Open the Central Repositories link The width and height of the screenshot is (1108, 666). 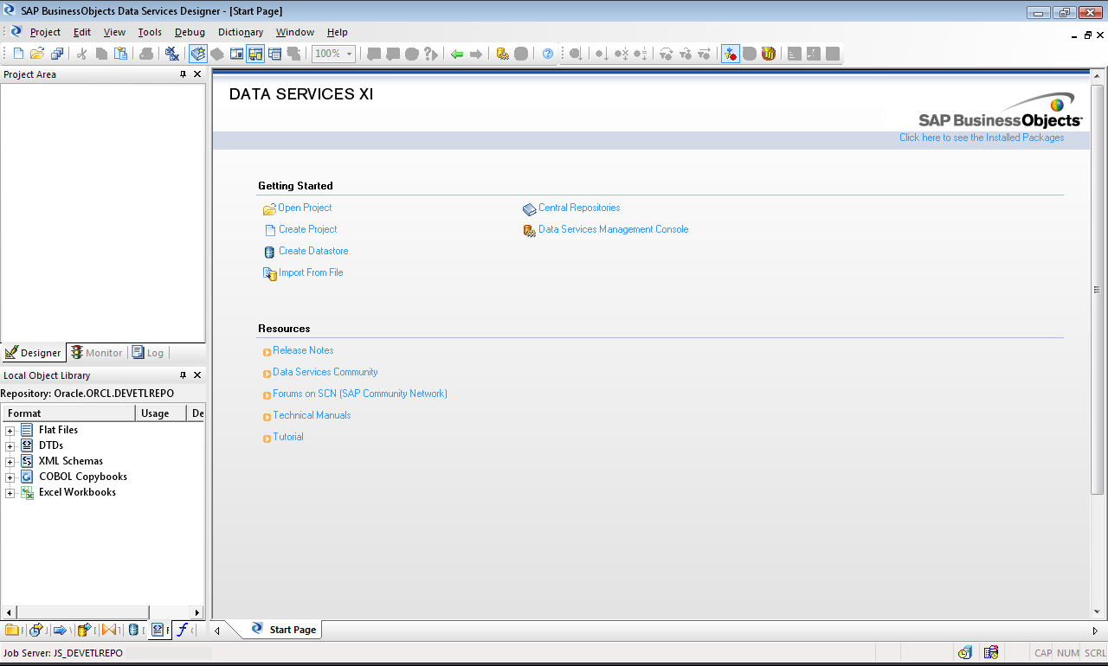tap(579, 208)
